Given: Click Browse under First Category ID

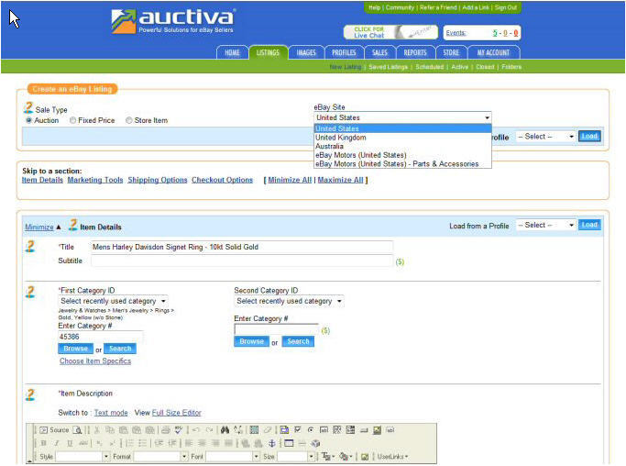Looking at the screenshot, I should point(75,349).
